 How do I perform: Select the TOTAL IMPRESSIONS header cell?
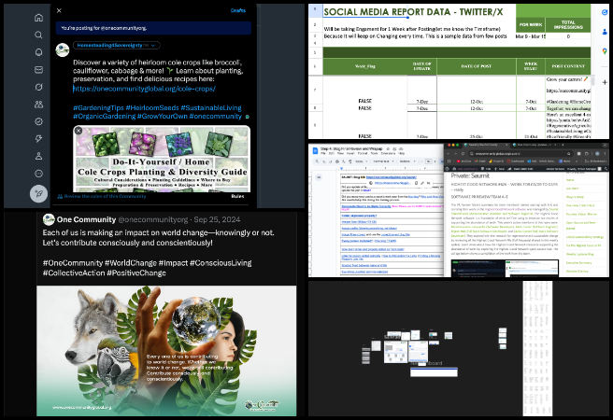(x=568, y=25)
